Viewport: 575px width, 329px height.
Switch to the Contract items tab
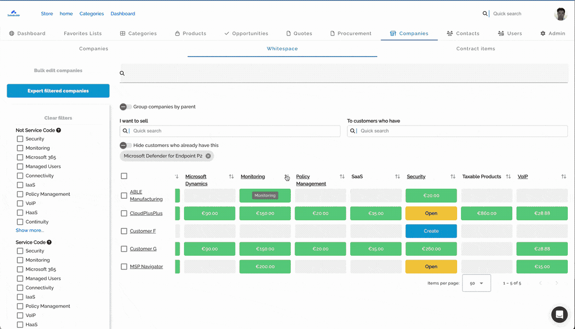pos(475,49)
